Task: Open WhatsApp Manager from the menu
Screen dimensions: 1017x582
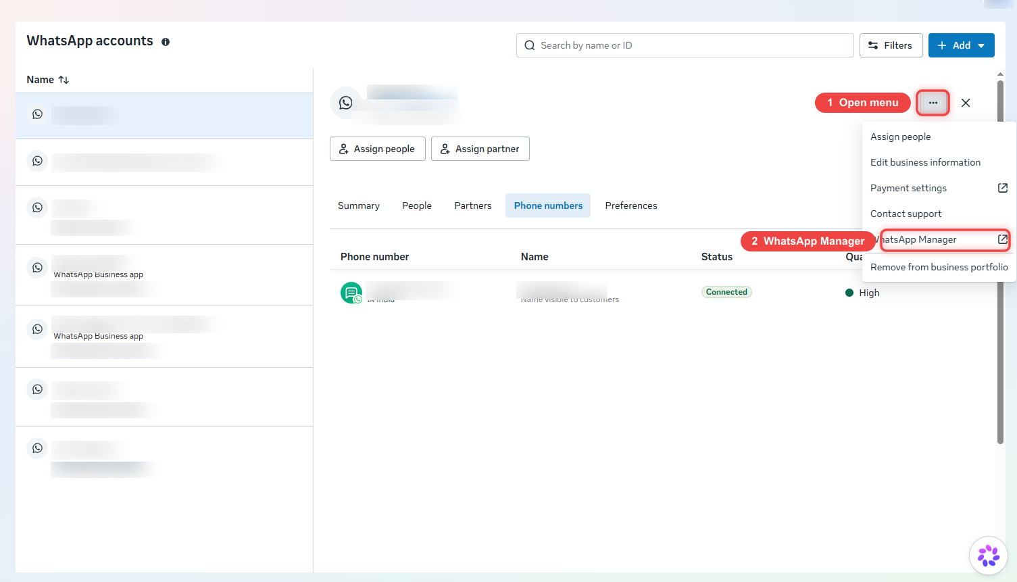Action: coord(939,239)
